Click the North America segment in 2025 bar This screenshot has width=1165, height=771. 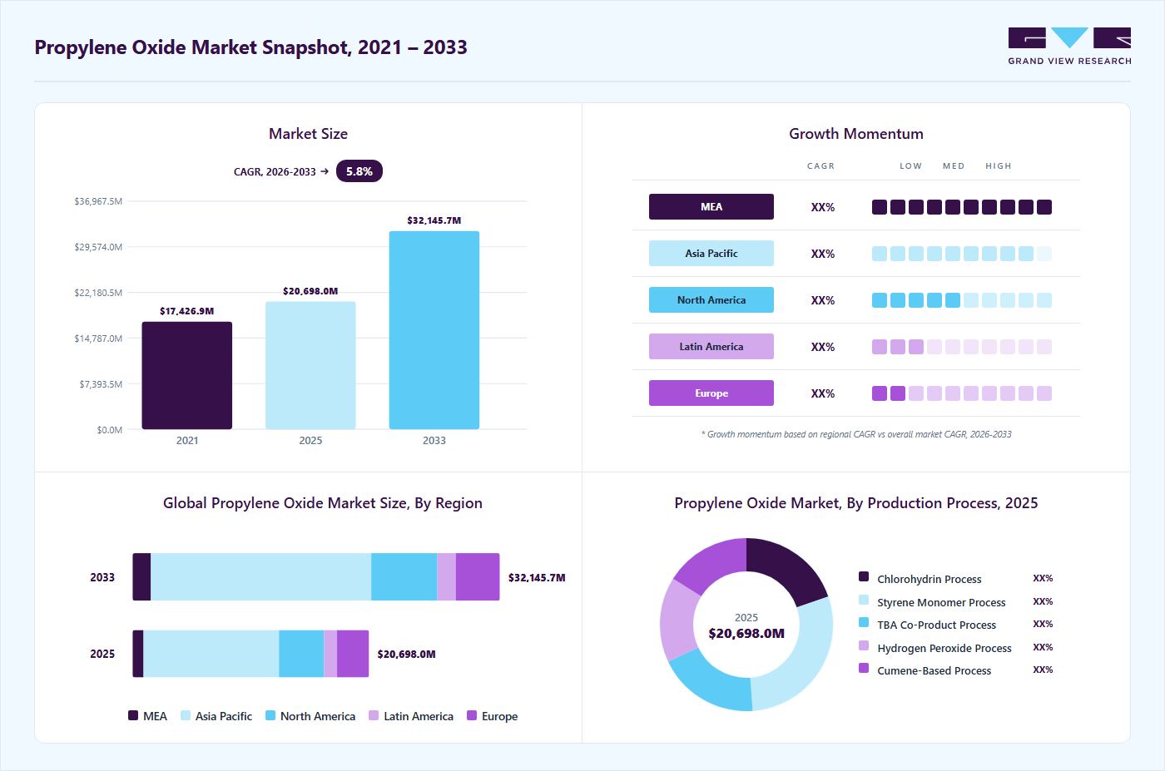(301, 654)
